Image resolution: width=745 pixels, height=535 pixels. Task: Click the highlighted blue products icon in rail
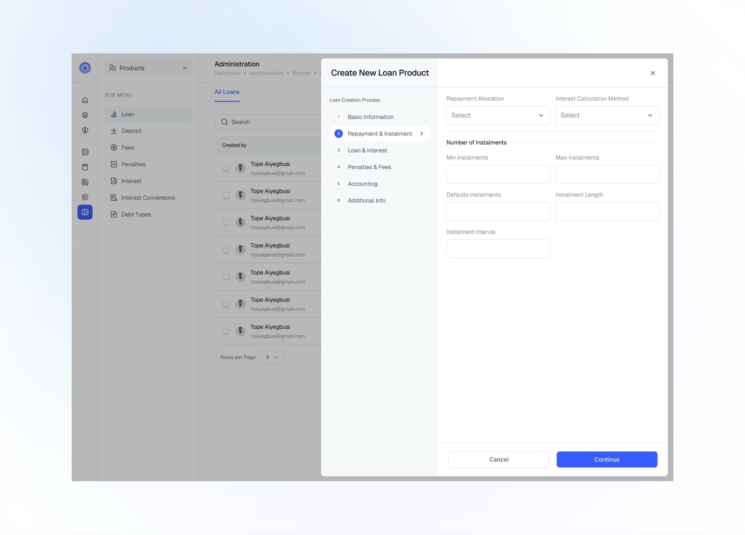85,212
